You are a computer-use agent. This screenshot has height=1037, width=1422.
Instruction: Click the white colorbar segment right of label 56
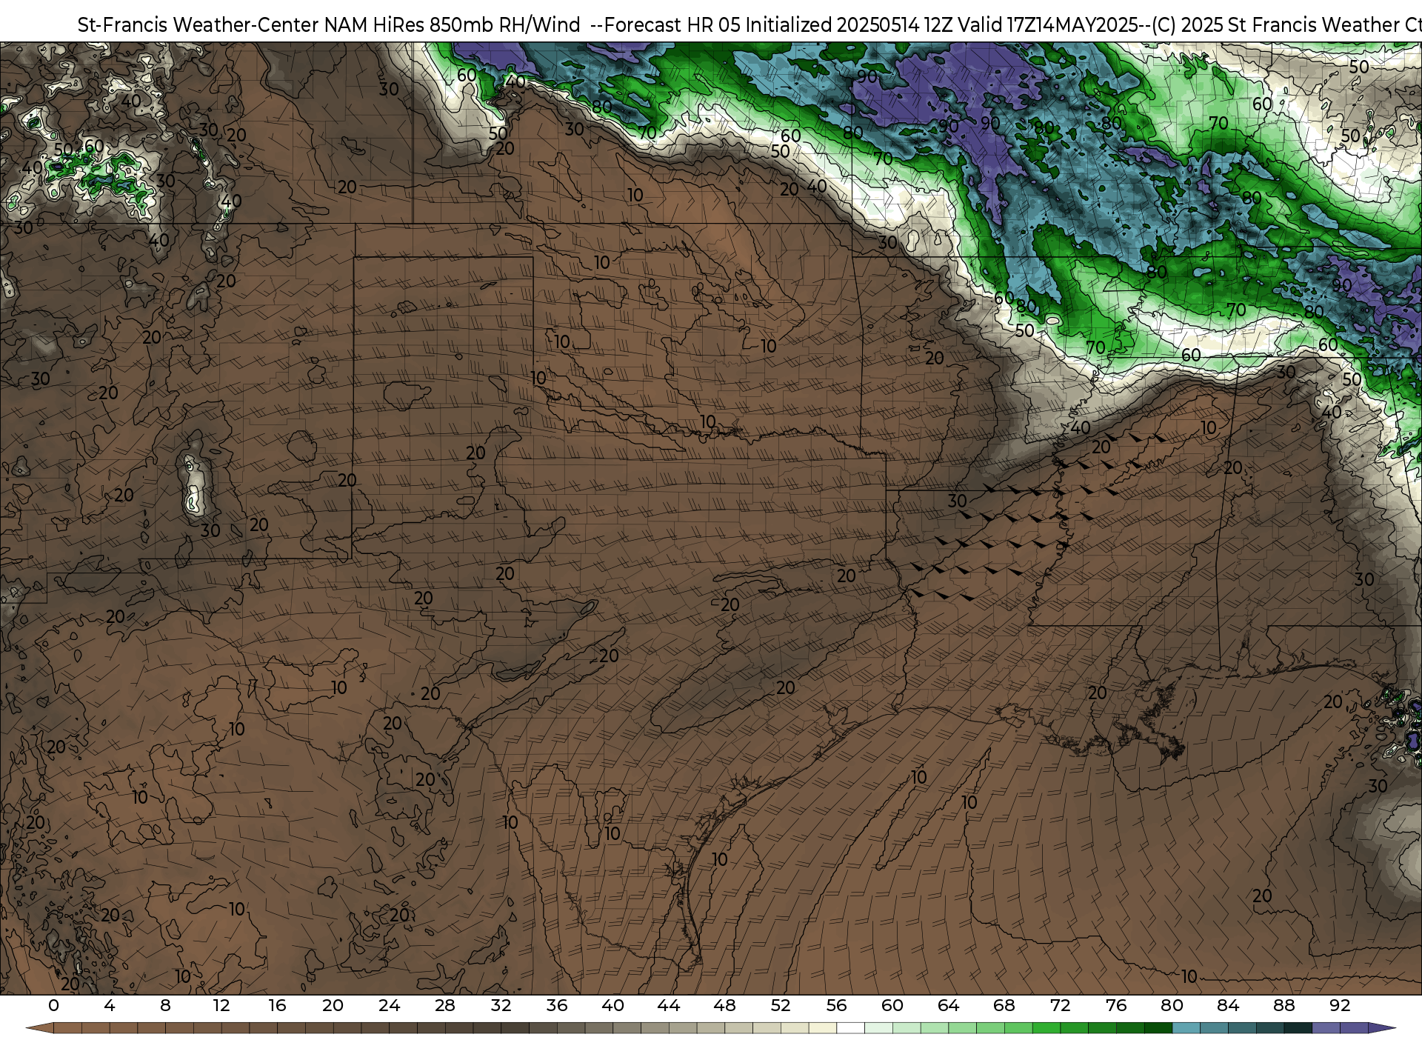[850, 1029]
